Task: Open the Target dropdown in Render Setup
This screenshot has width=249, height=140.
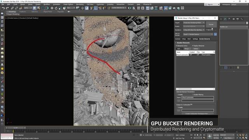Action: [x=194, y=23]
